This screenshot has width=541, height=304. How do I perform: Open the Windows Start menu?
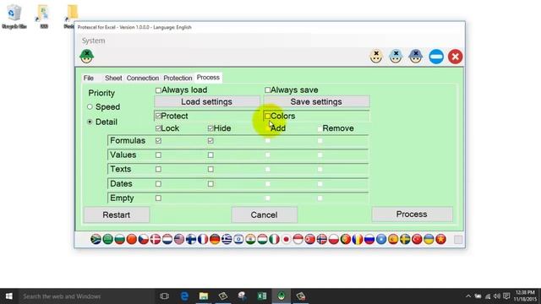[x=9, y=296]
